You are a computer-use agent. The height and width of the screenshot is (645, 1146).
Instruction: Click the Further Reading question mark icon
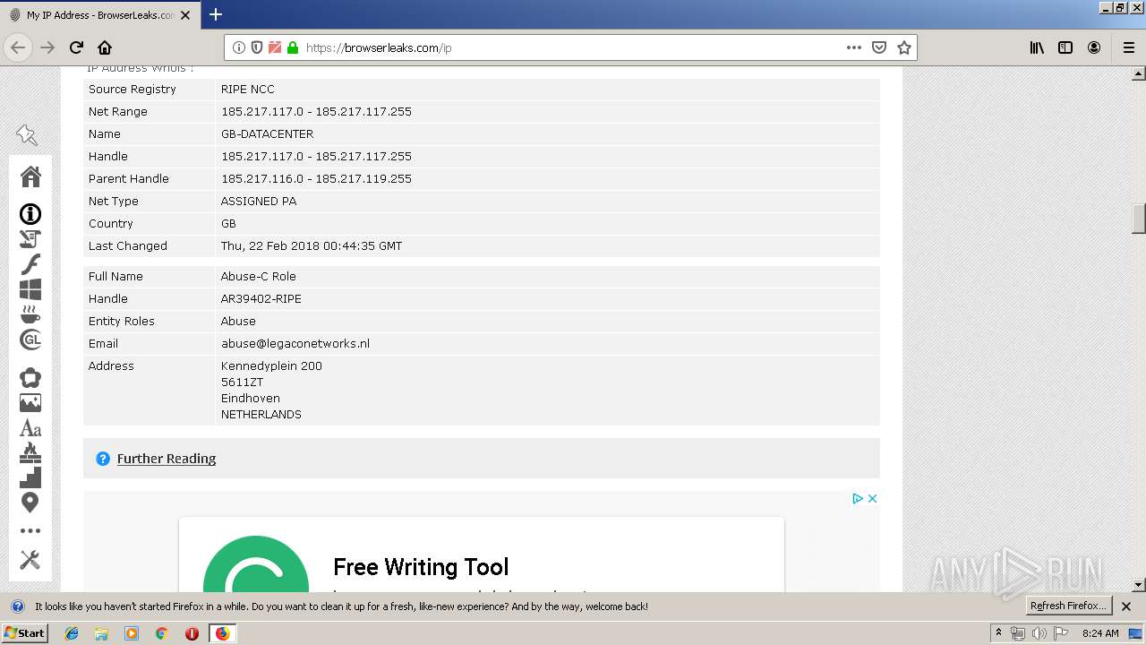tap(103, 459)
